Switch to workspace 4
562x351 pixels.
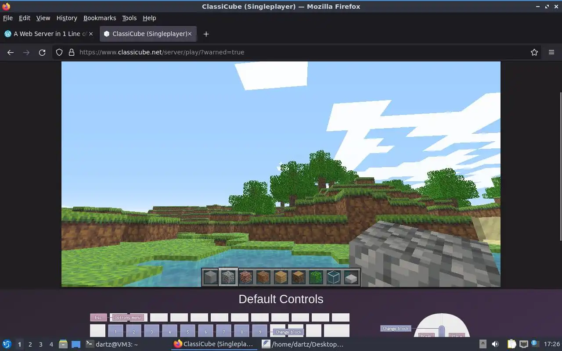pyautogui.click(x=51, y=344)
